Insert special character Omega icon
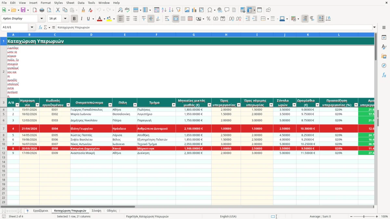Image resolution: width=390 pixels, height=219 pixels. [x=210, y=10]
